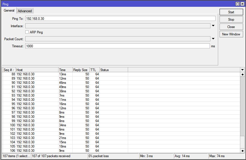Select the 21ms time cell
246x160 pixels.
click(65, 138)
